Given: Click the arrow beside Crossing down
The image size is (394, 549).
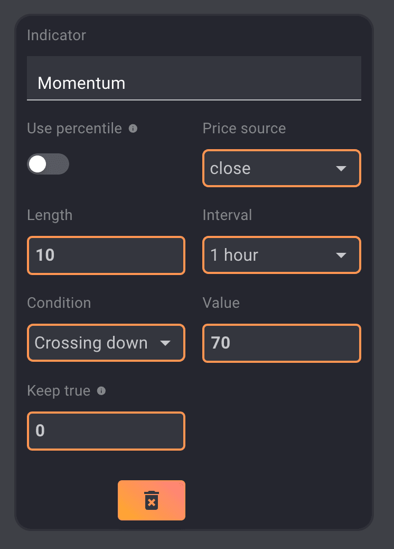Looking at the screenshot, I should click(165, 343).
